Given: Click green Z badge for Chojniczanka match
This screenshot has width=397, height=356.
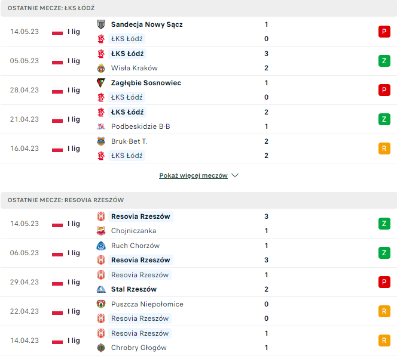Looking at the screenshot, I should coord(384,224).
